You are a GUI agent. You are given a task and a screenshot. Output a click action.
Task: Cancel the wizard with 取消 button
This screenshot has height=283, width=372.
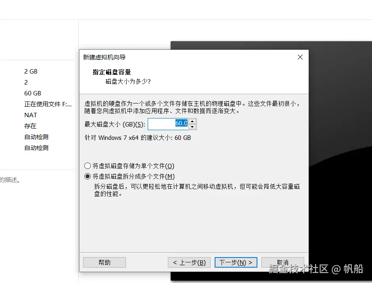(282, 262)
